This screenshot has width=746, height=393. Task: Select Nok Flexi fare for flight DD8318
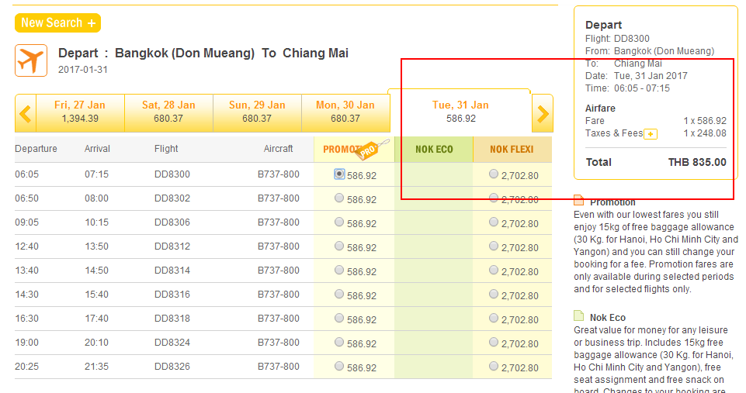[x=494, y=318]
